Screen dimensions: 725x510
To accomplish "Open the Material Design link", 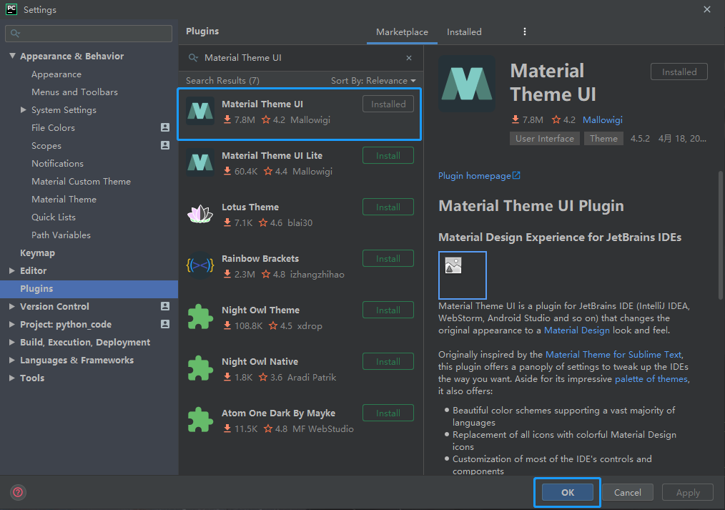I will coord(576,330).
